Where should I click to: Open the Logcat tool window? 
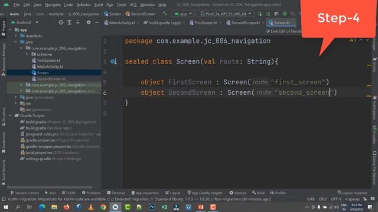tap(173, 193)
